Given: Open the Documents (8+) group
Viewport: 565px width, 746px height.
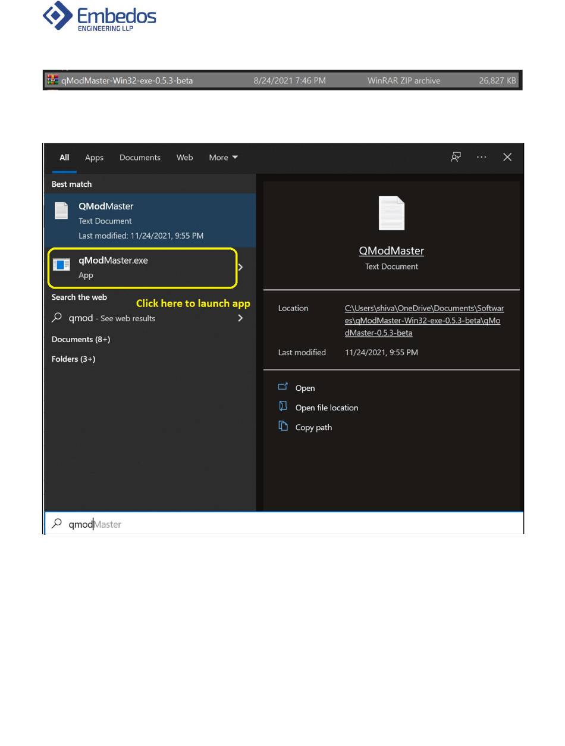Looking at the screenshot, I should point(81,339).
